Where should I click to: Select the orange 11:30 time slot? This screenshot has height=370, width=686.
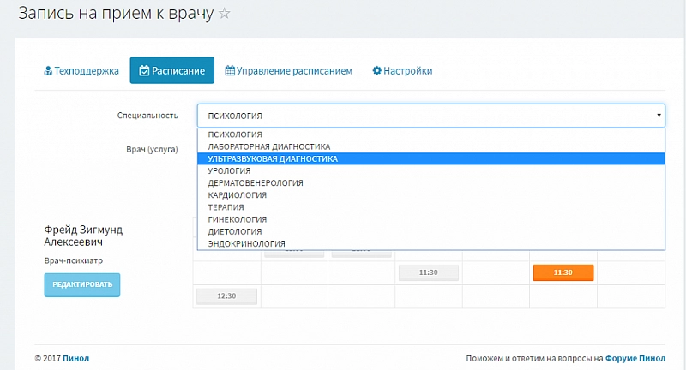(563, 272)
